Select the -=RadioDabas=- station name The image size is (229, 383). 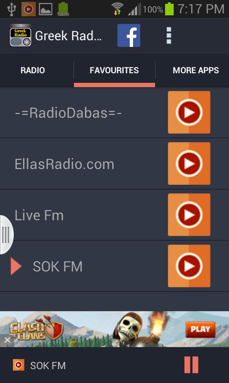(x=68, y=113)
